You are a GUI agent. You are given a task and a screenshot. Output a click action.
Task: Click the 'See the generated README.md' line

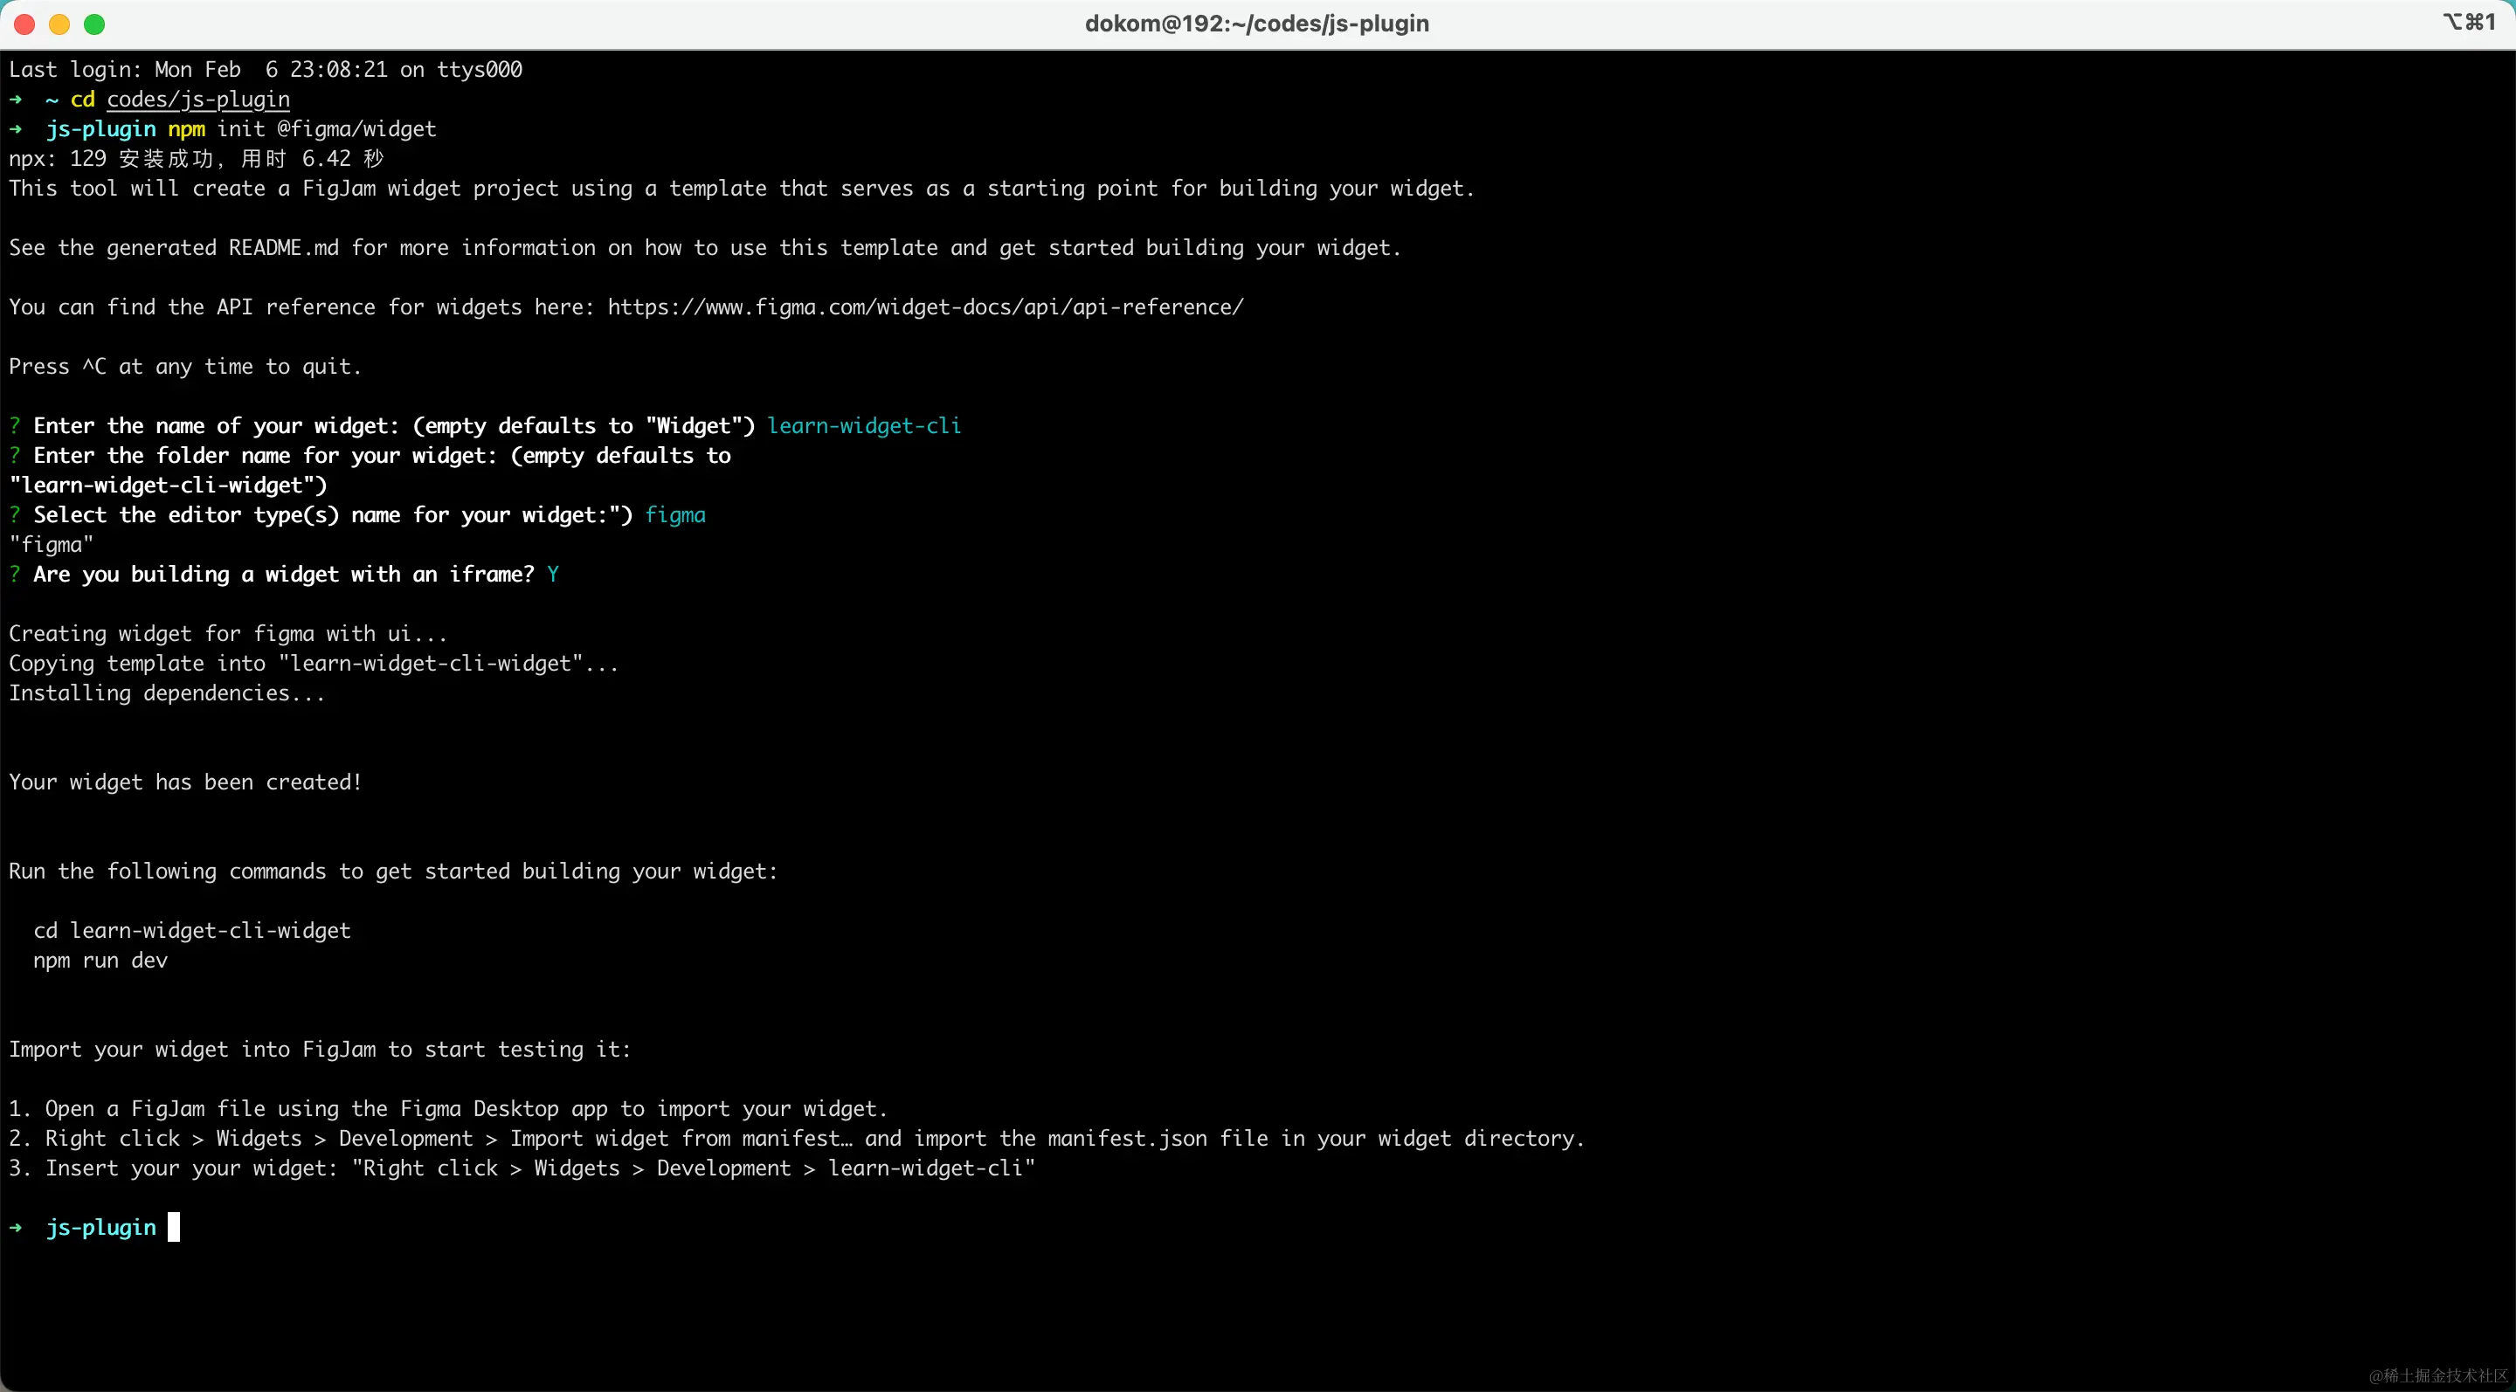(705, 248)
